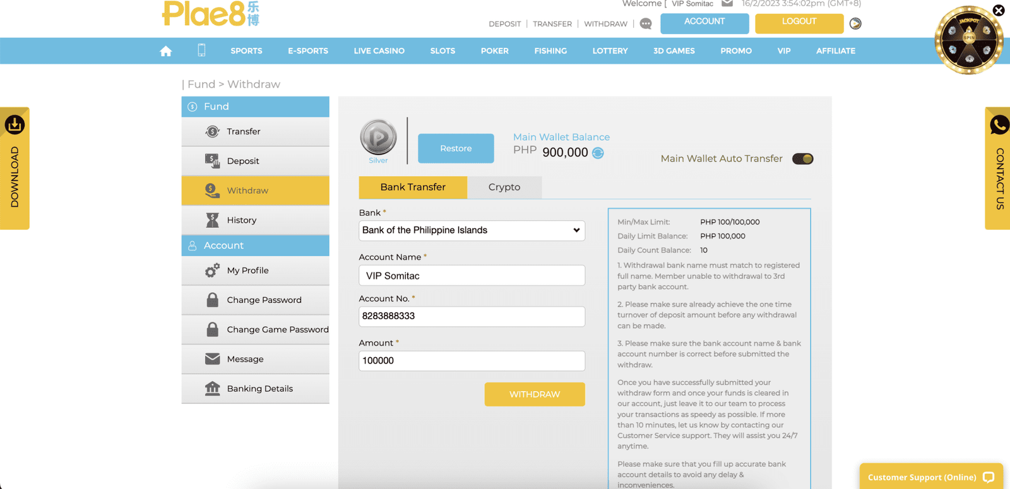Screen dimensions: 1010x489
Task: Select Transfer in Fund sidebar
Action: click(x=255, y=131)
